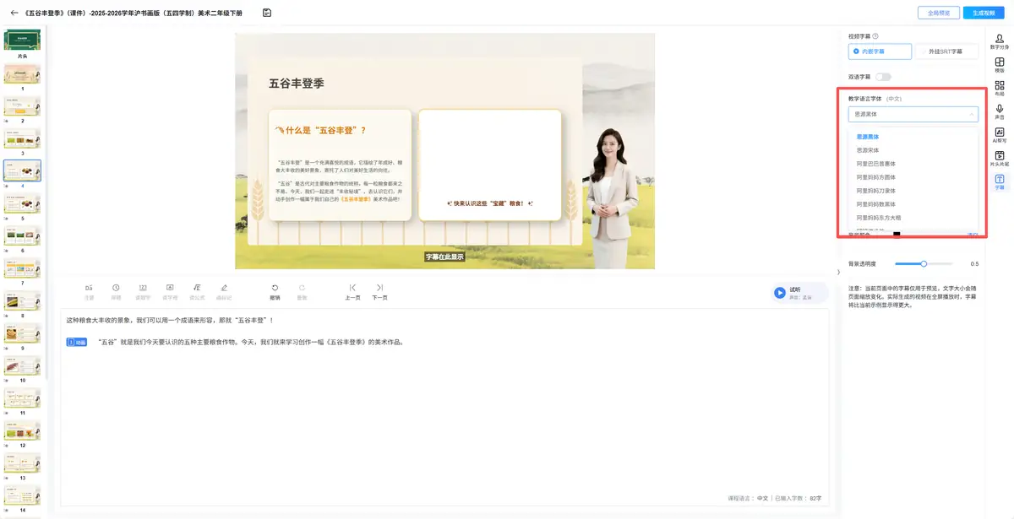The image size is (1014, 519).
Task: Click the 停顿 pause tool
Action: [x=116, y=292]
